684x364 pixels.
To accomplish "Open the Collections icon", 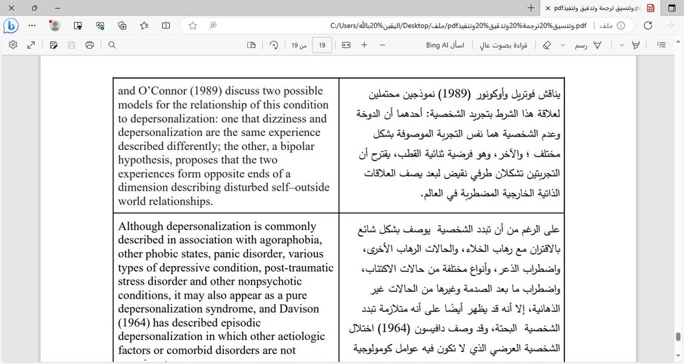I will coord(122,26).
